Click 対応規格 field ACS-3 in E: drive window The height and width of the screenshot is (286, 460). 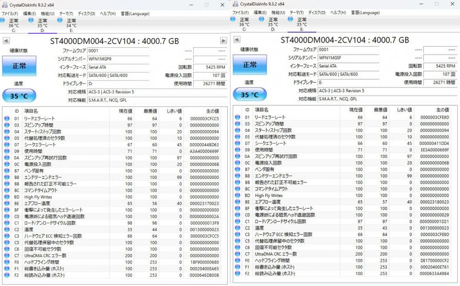coord(387,91)
